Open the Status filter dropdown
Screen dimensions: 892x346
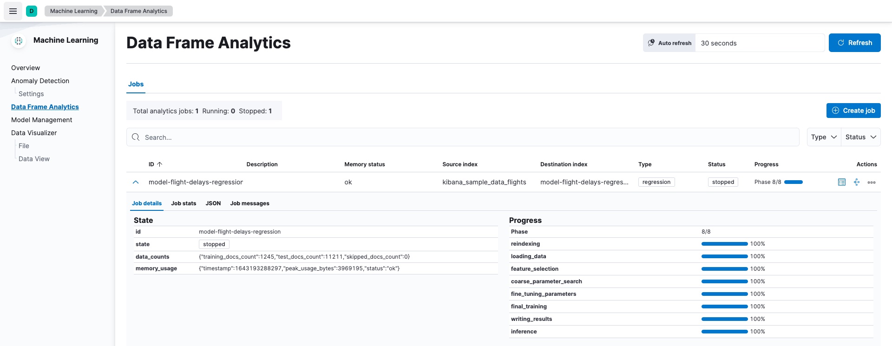point(860,137)
